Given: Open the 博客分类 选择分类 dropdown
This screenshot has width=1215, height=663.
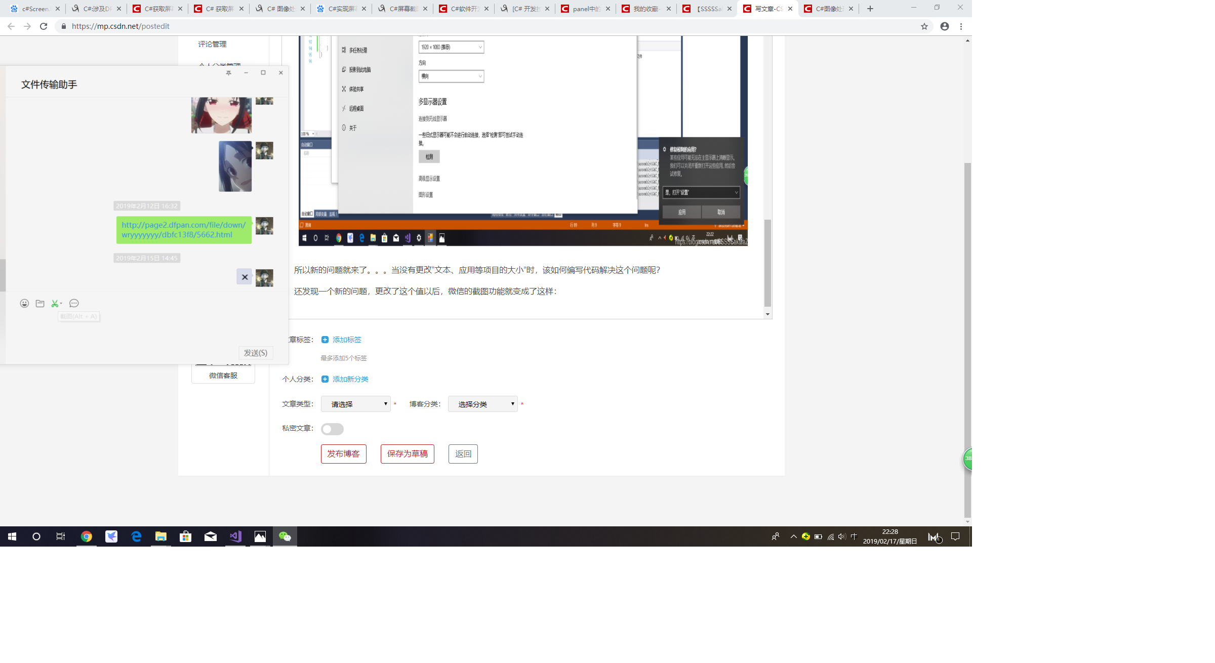Looking at the screenshot, I should pyautogui.click(x=482, y=404).
